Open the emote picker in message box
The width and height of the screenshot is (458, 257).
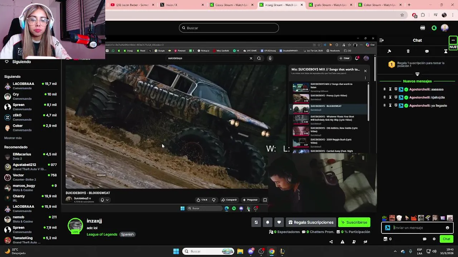coord(447,228)
